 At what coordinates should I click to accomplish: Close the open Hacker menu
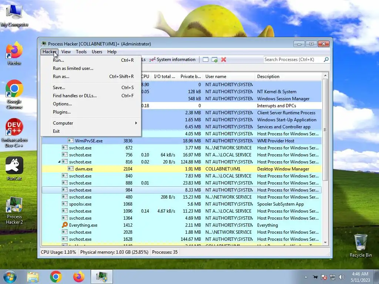click(49, 52)
